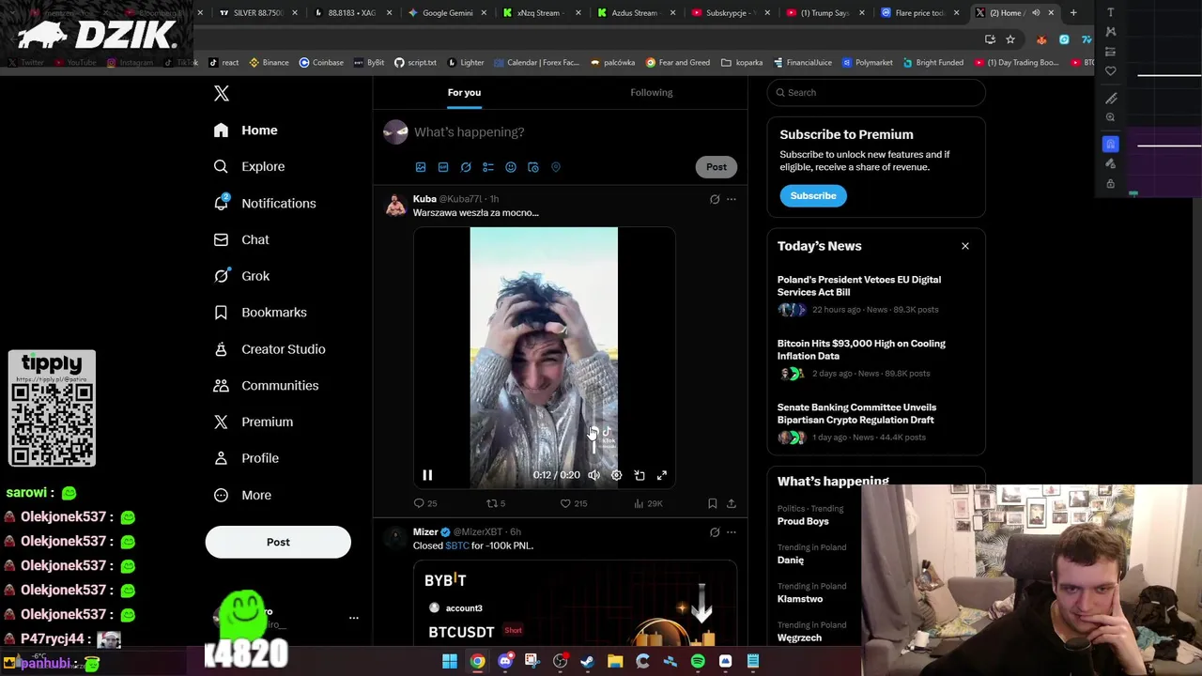Dismiss the Today's News panel

point(965,246)
